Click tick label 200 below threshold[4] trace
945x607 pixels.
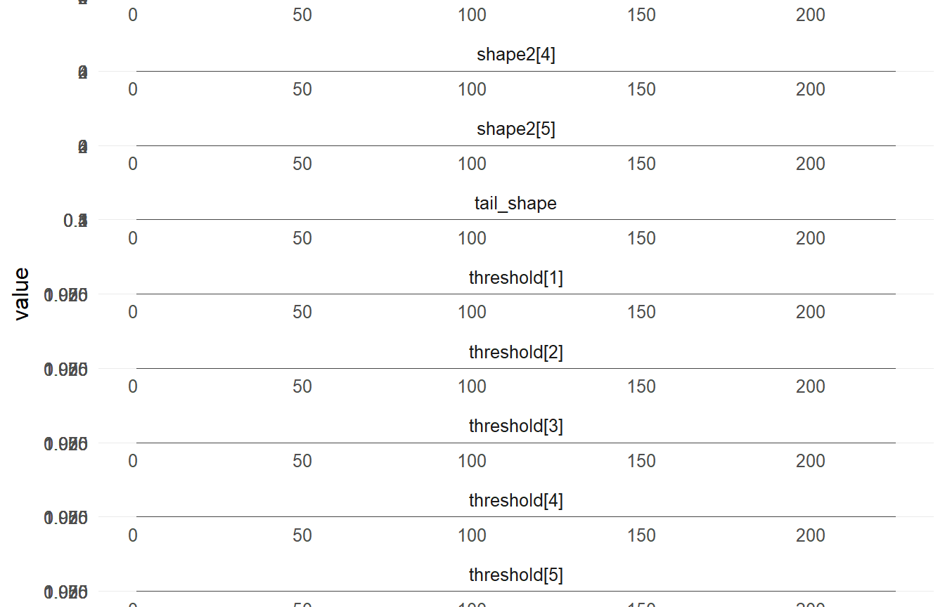pyautogui.click(x=810, y=536)
